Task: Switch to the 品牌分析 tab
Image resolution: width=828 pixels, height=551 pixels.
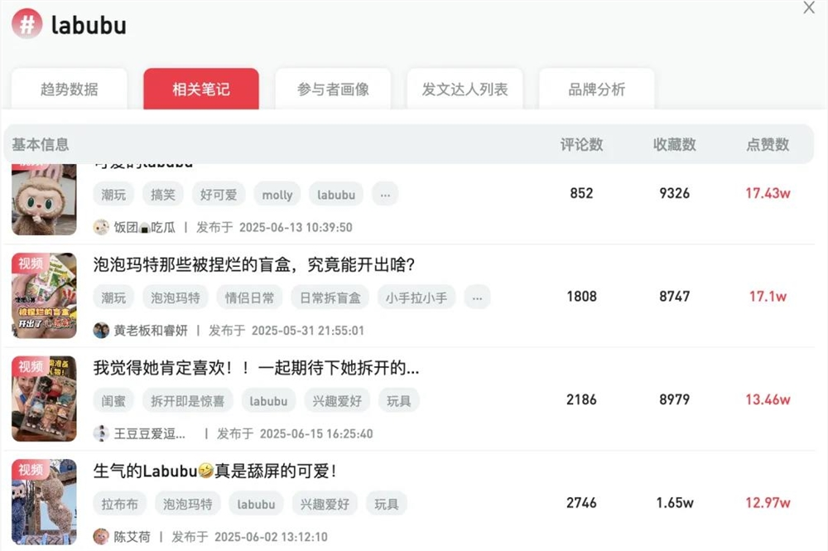Action: pyautogui.click(x=597, y=87)
